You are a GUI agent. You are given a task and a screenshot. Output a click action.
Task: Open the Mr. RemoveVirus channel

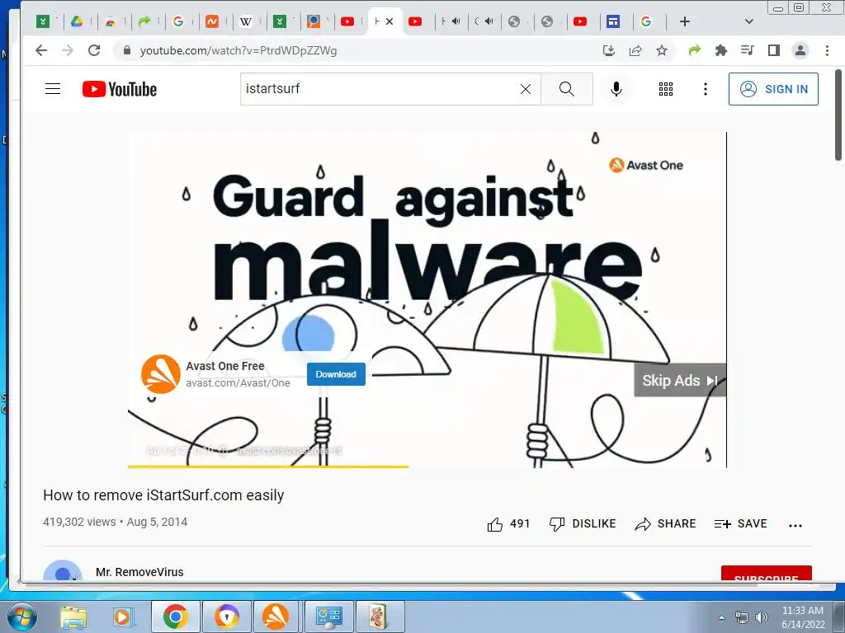tap(139, 572)
